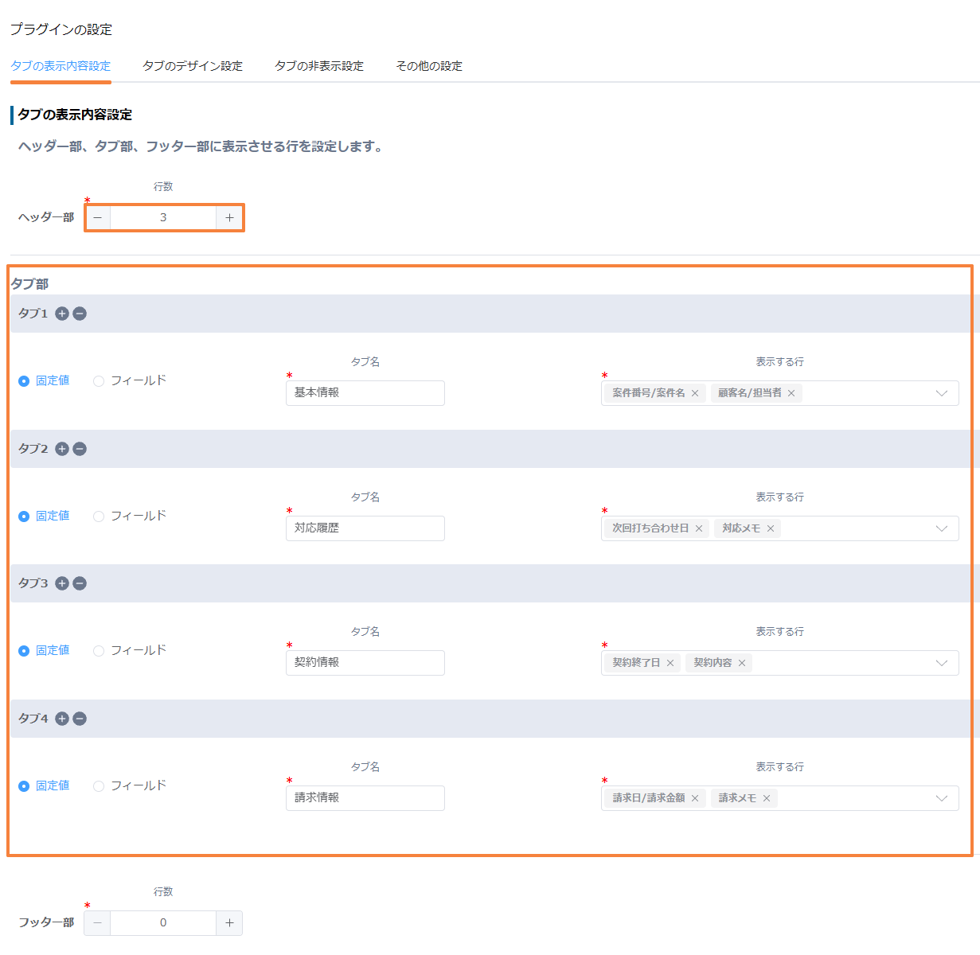Select フィールド radio for タブ3
Image resolution: width=980 pixels, height=955 pixels.
coord(99,651)
